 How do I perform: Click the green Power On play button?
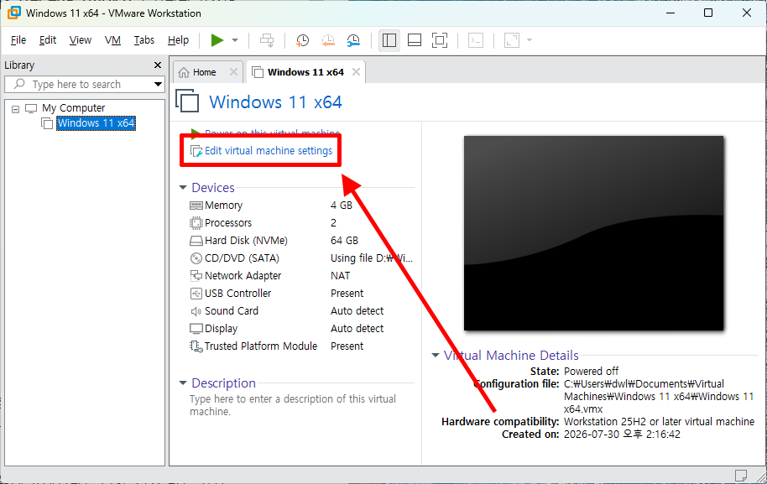pyautogui.click(x=217, y=40)
